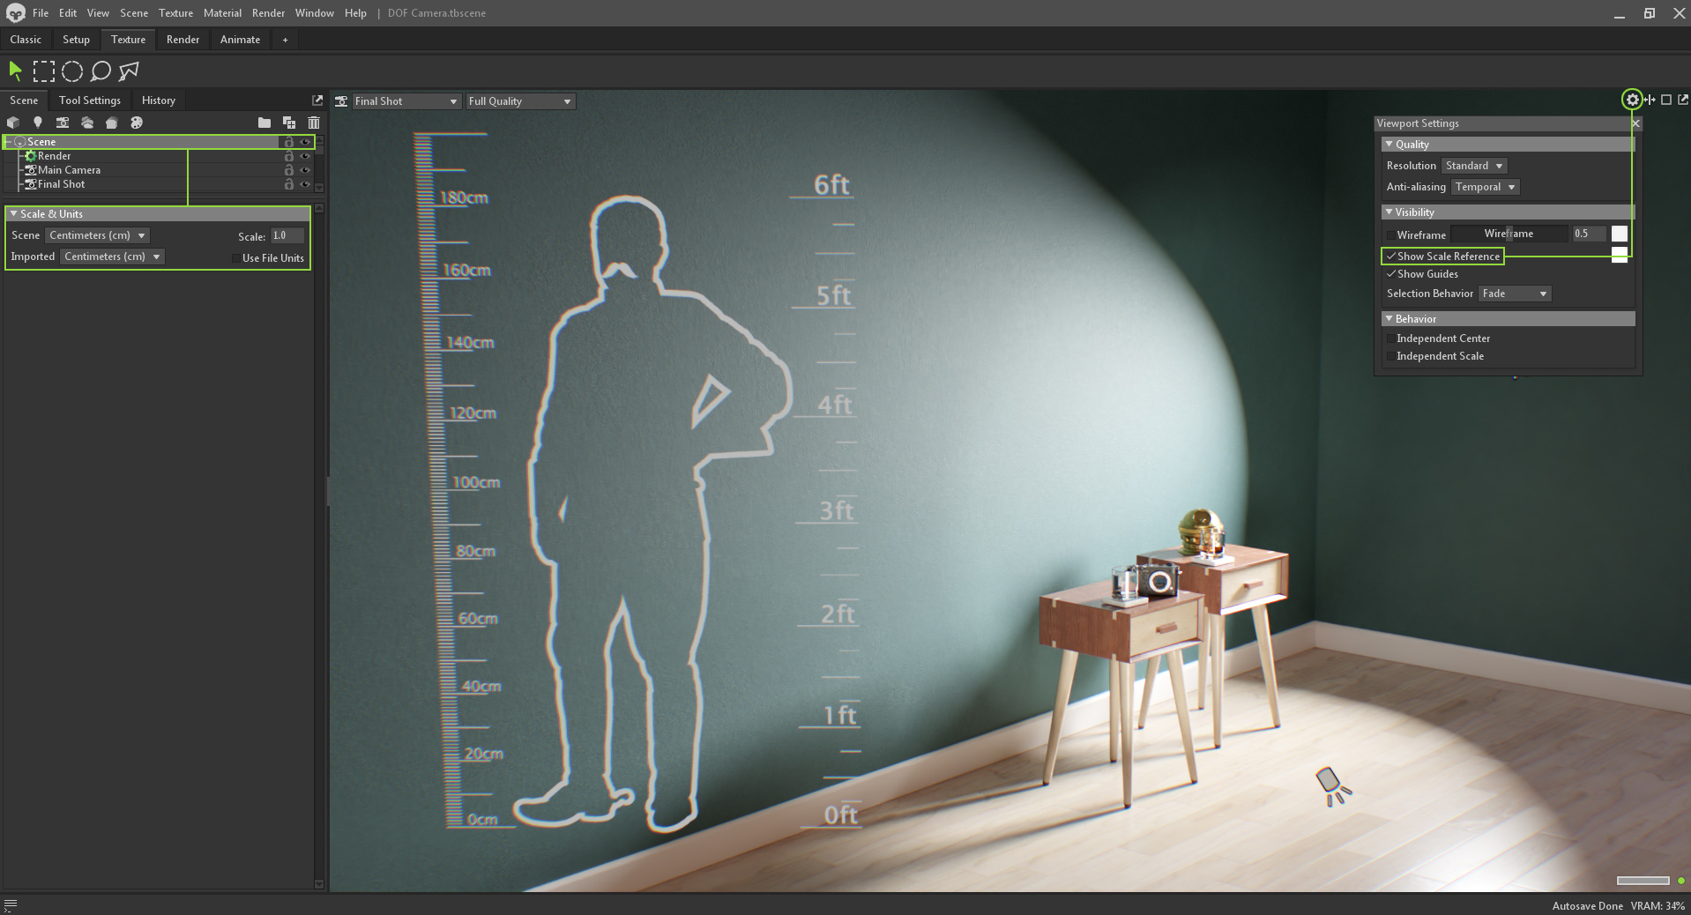1691x915 pixels.
Task: Open the Material menu
Action: 222,13
